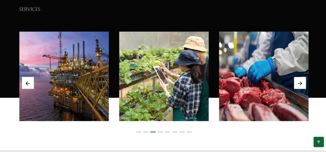The width and height of the screenshot is (326, 152).
Task: Open the offshore oil platform service image
Action: pyautogui.click(x=64, y=76)
